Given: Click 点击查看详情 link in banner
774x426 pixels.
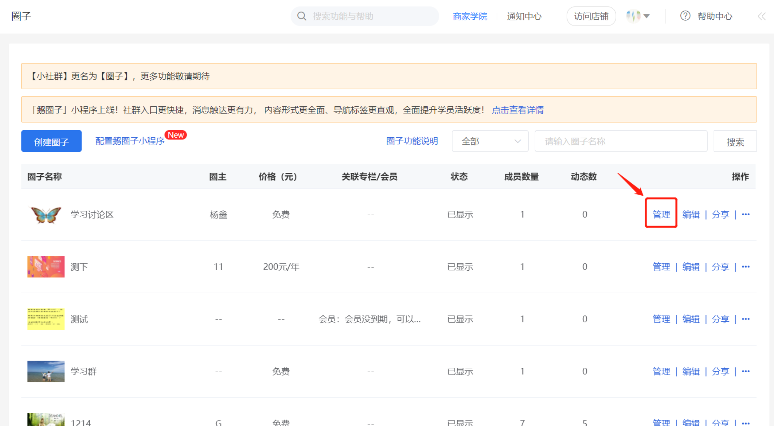Looking at the screenshot, I should (x=518, y=110).
